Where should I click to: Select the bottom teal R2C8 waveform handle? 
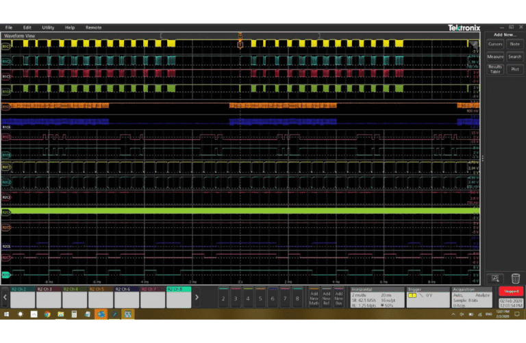[x=6, y=275]
